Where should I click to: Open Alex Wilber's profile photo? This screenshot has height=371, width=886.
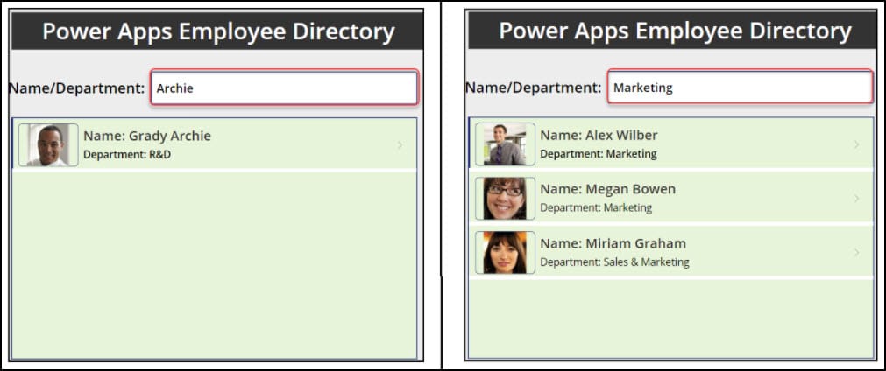coord(505,144)
